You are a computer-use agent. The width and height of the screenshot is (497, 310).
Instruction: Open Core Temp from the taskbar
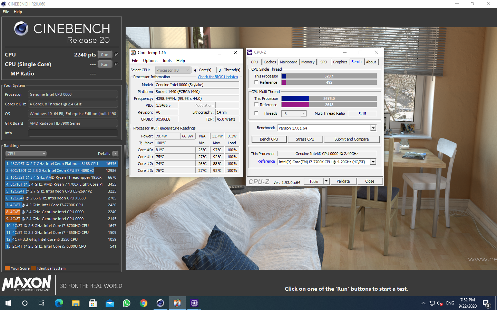tap(177, 303)
